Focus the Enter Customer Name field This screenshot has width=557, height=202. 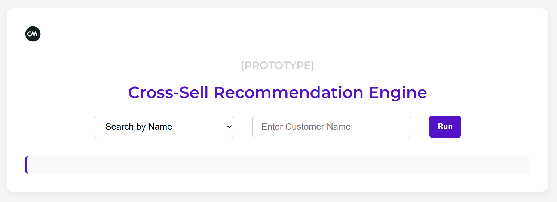click(x=331, y=127)
